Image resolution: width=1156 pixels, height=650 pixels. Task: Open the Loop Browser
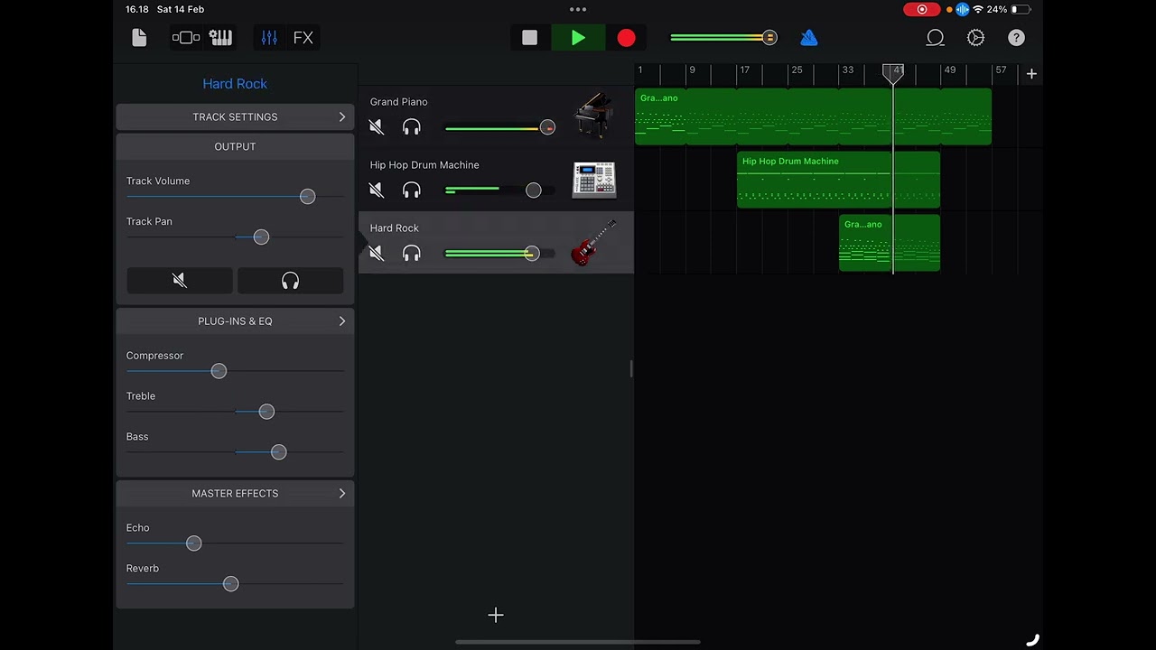tap(935, 38)
